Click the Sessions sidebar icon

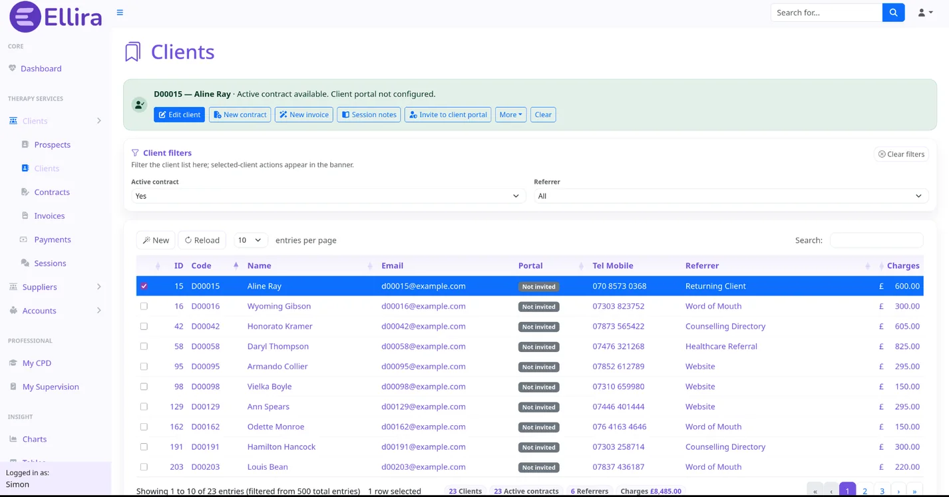(x=25, y=263)
